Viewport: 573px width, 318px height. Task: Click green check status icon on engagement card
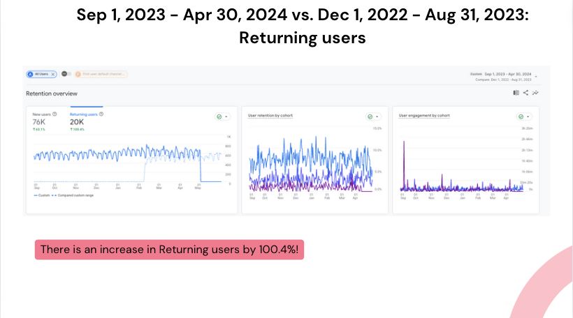(x=521, y=116)
